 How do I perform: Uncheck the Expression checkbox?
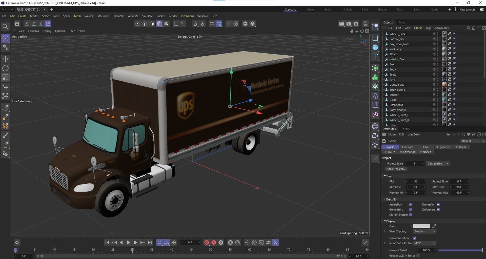[438, 205]
